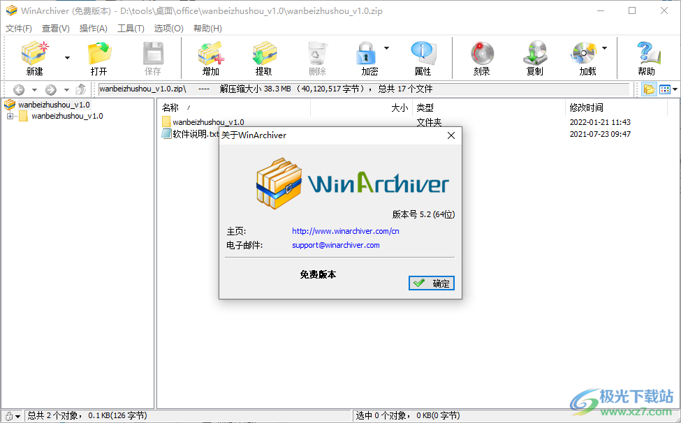Open the 帮助(H) menu
Viewport: 681px width, 423px height.
[207, 28]
